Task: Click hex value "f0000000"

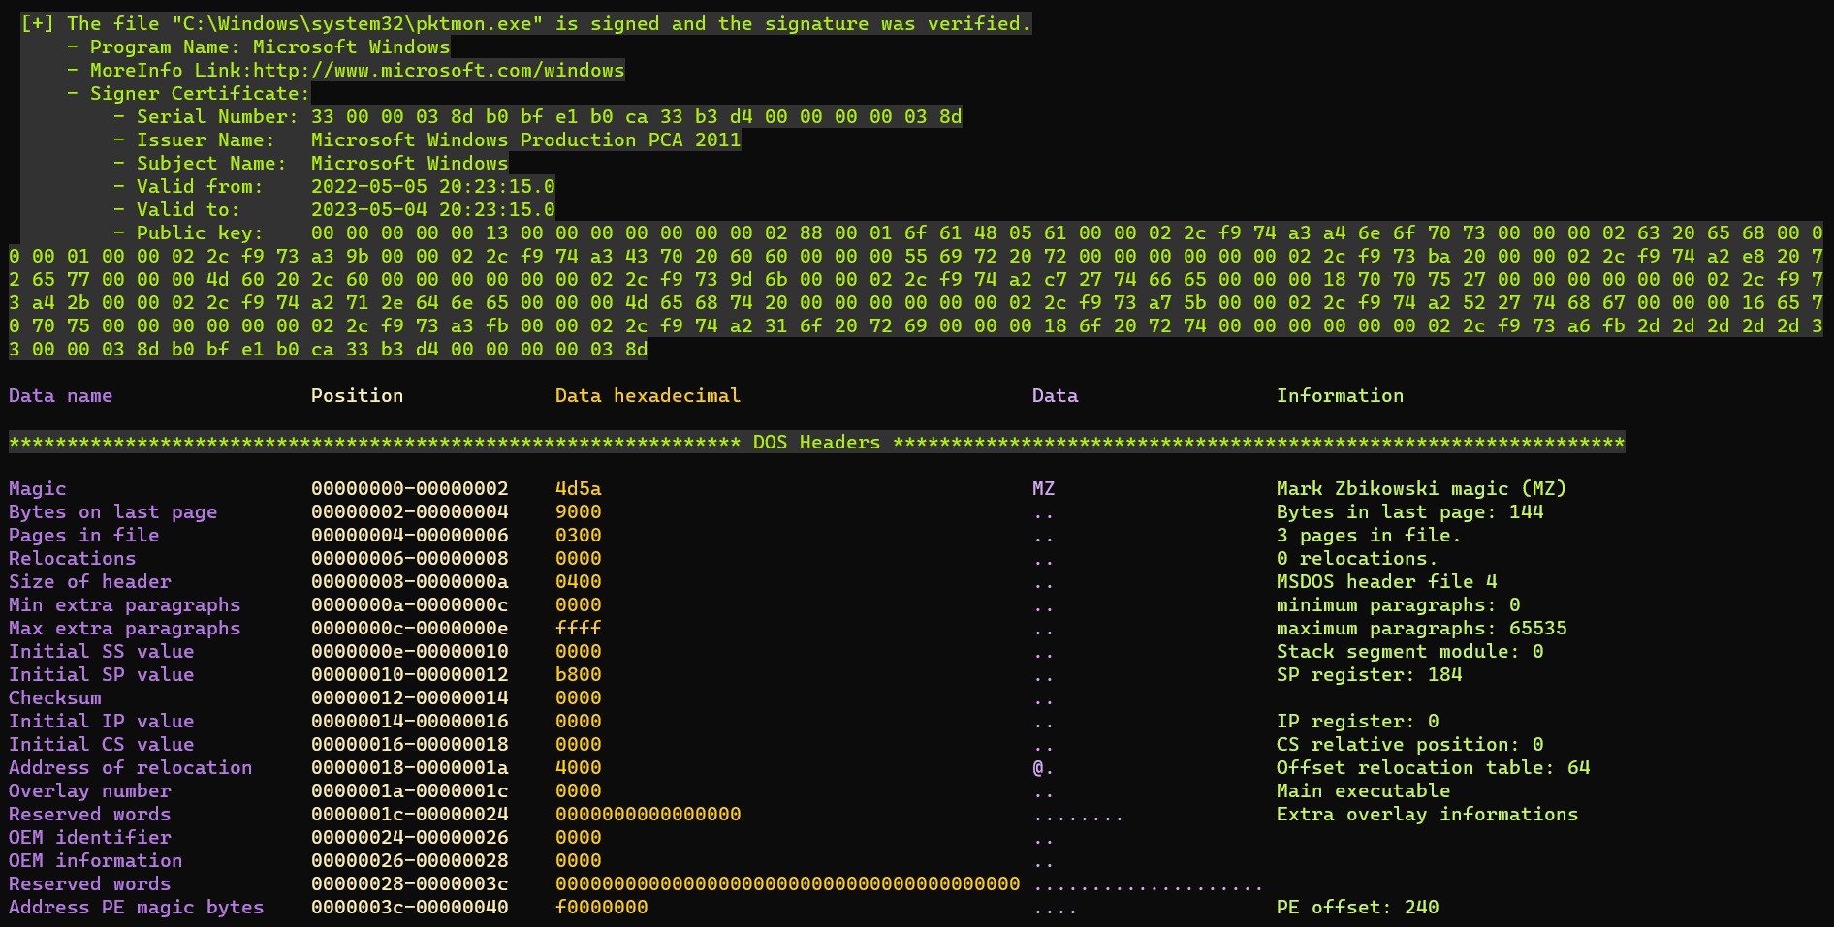Action: pyautogui.click(x=602, y=908)
